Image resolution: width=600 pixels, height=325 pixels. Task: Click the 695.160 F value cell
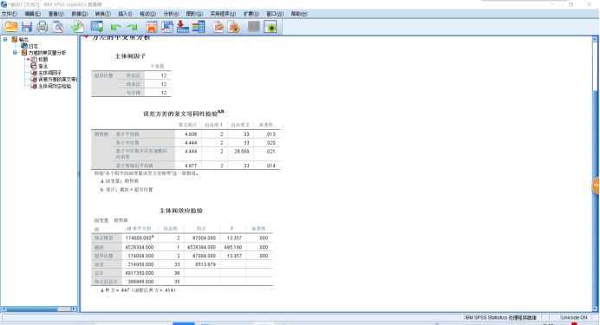coord(233,247)
